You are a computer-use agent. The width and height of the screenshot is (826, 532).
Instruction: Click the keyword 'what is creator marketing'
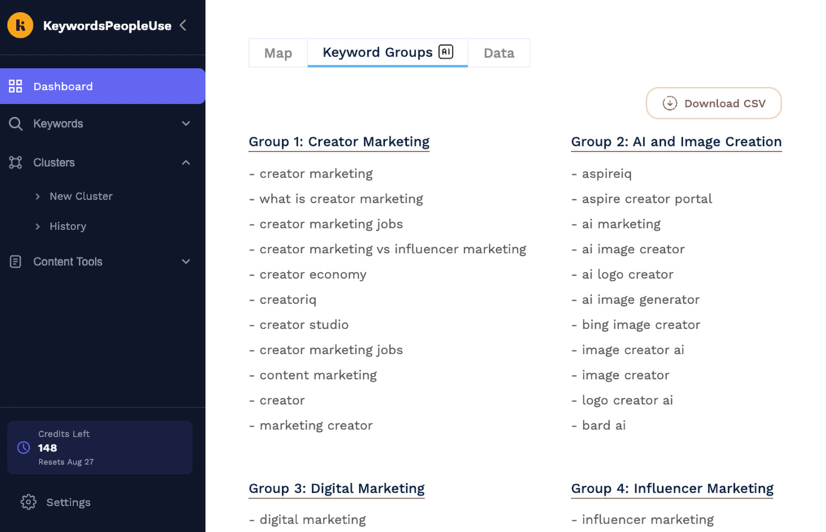click(x=341, y=199)
